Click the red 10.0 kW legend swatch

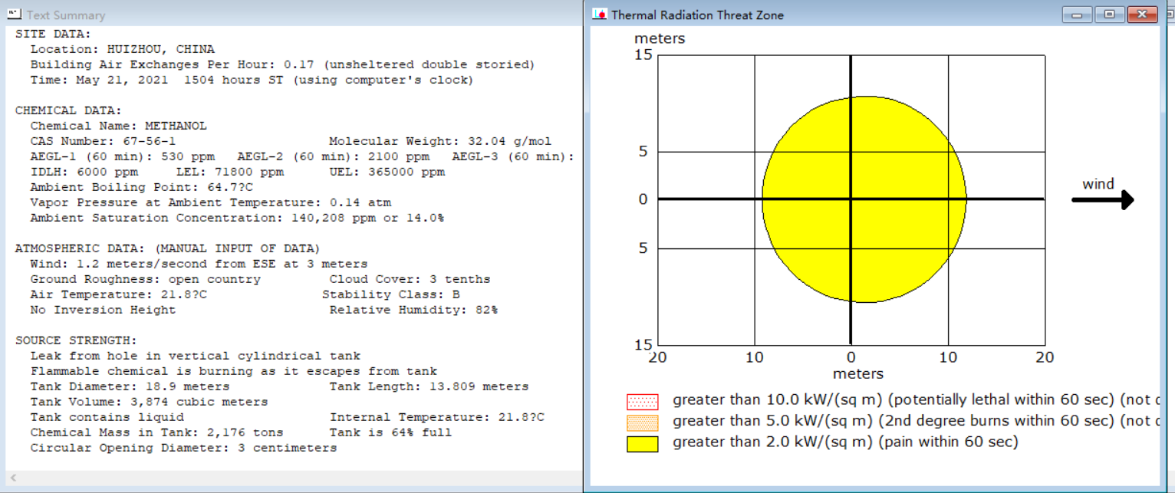(642, 401)
